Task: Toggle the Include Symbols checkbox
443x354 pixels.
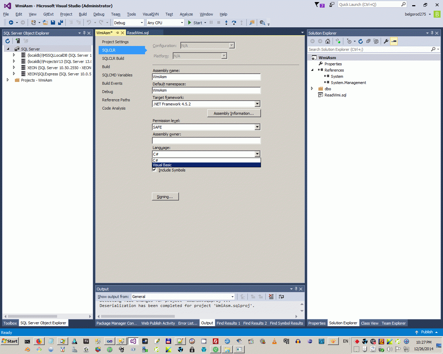Action: [154, 170]
